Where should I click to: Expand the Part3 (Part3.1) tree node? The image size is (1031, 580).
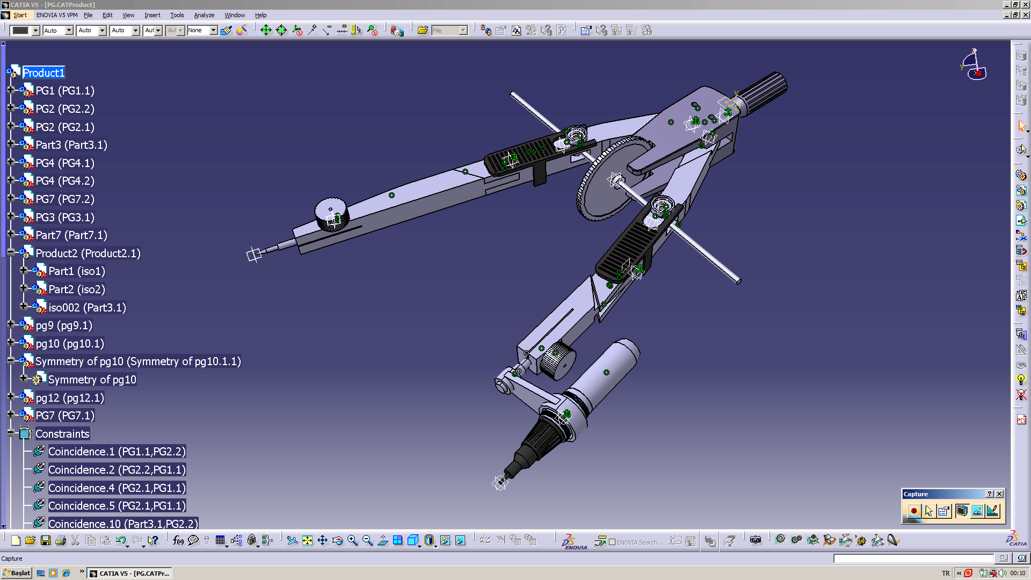[x=10, y=144]
